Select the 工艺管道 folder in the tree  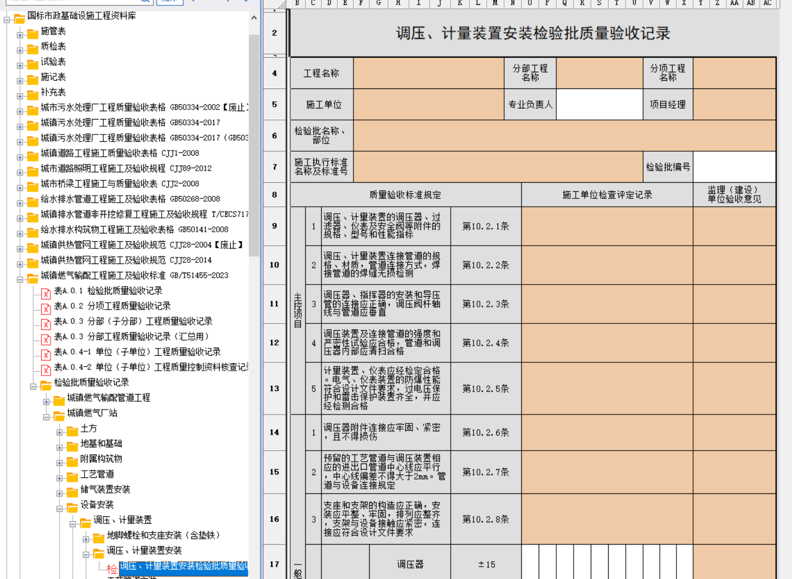click(x=97, y=474)
